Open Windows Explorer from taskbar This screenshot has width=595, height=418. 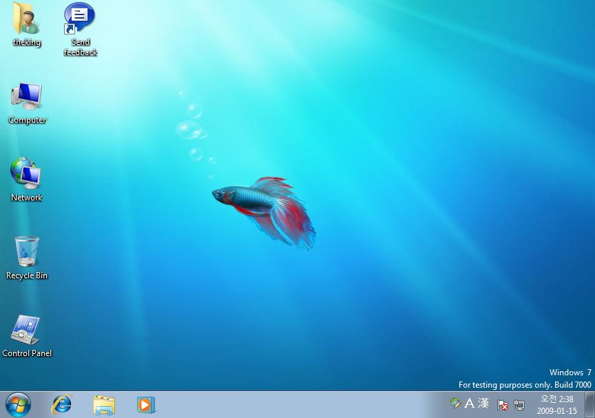click(x=104, y=405)
